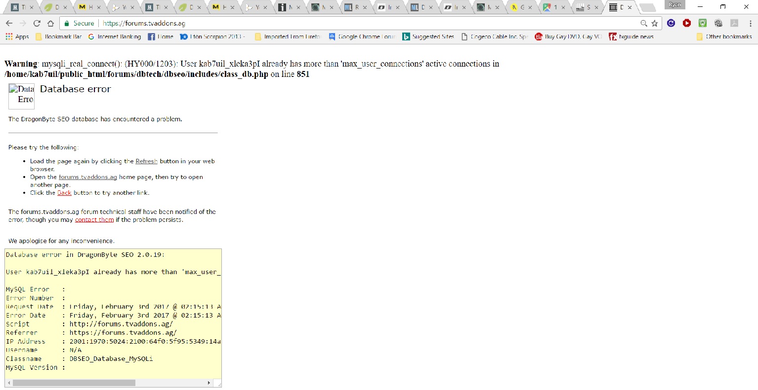758x390 pixels.
Task: Click the Classname value DBSEO_Database_MySQLi
Action: click(111, 359)
